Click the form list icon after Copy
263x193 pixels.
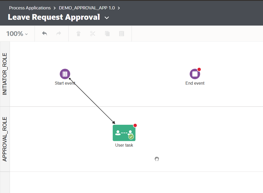tap(121, 34)
